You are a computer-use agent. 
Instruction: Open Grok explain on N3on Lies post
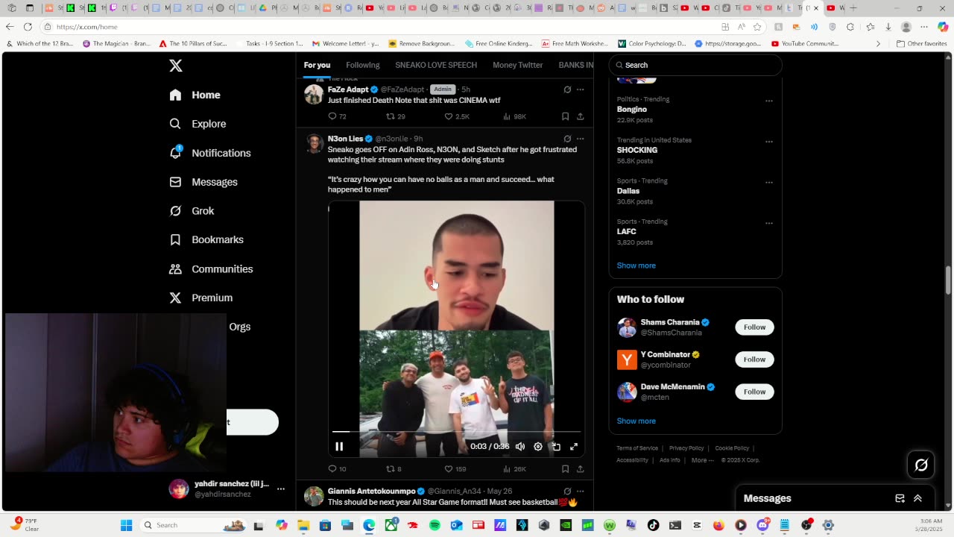coord(567,139)
